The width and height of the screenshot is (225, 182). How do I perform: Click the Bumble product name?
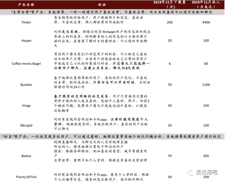pos(26,85)
